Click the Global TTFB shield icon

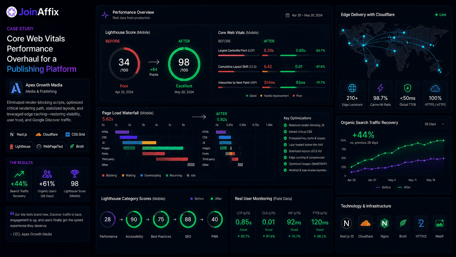coord(407,88)
